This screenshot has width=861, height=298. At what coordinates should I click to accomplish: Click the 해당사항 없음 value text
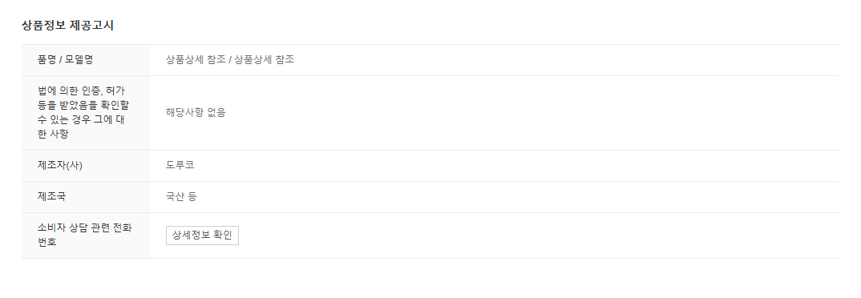(x=196, y=113)
